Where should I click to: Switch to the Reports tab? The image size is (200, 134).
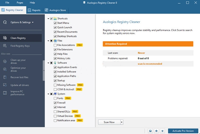[x=34, y=10]
